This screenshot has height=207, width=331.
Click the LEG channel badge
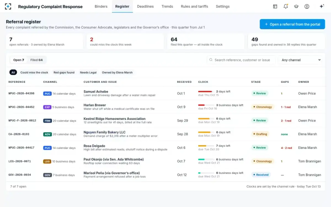[47, 161]
